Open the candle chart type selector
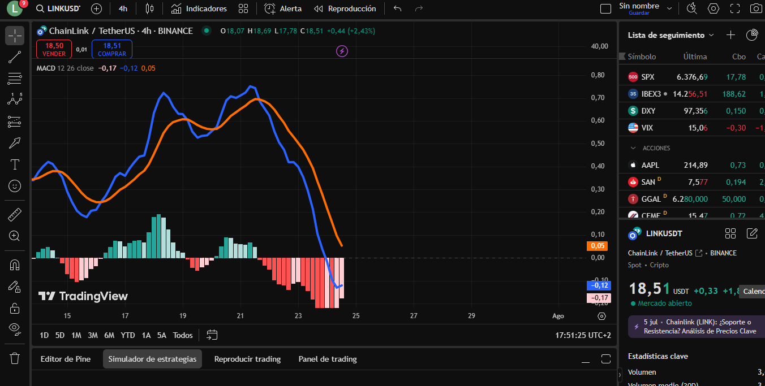Viewport: 765px width, 386px height. (x=149, y=8)
